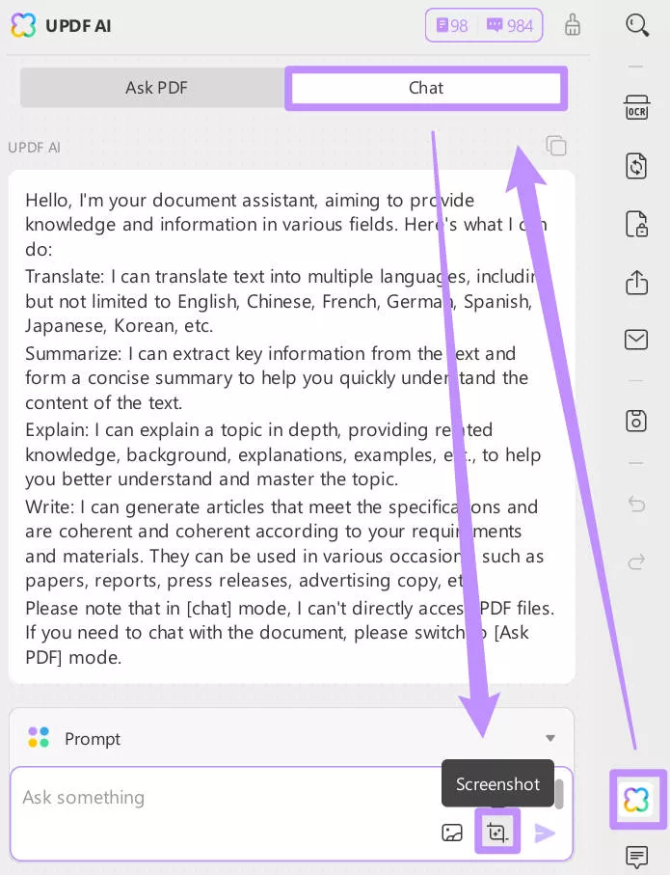Send the file by email icon

coord(636,340)
